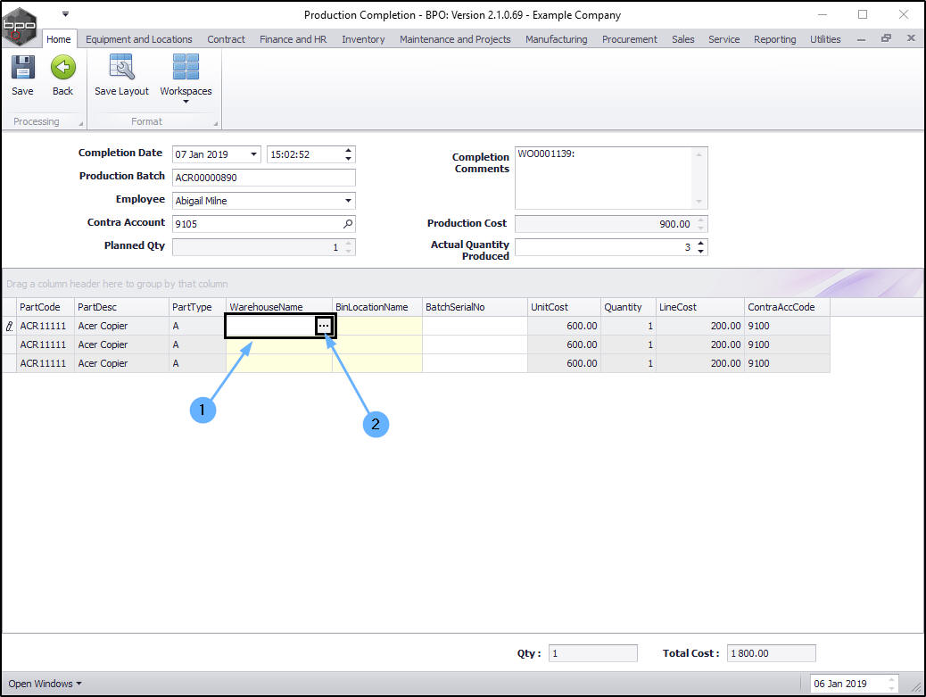Minimize the ribbon child window
This screenshot has width=926, height=697.
(x=861, y=39)
